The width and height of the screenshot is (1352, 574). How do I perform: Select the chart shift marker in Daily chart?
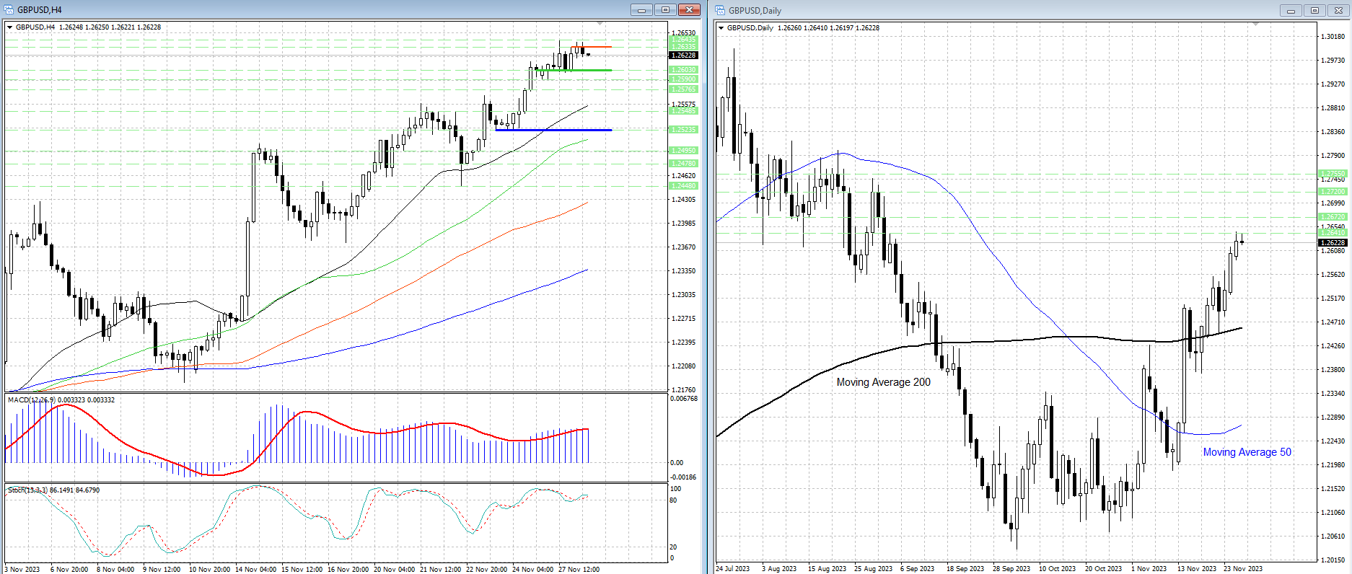point(1256,25)
